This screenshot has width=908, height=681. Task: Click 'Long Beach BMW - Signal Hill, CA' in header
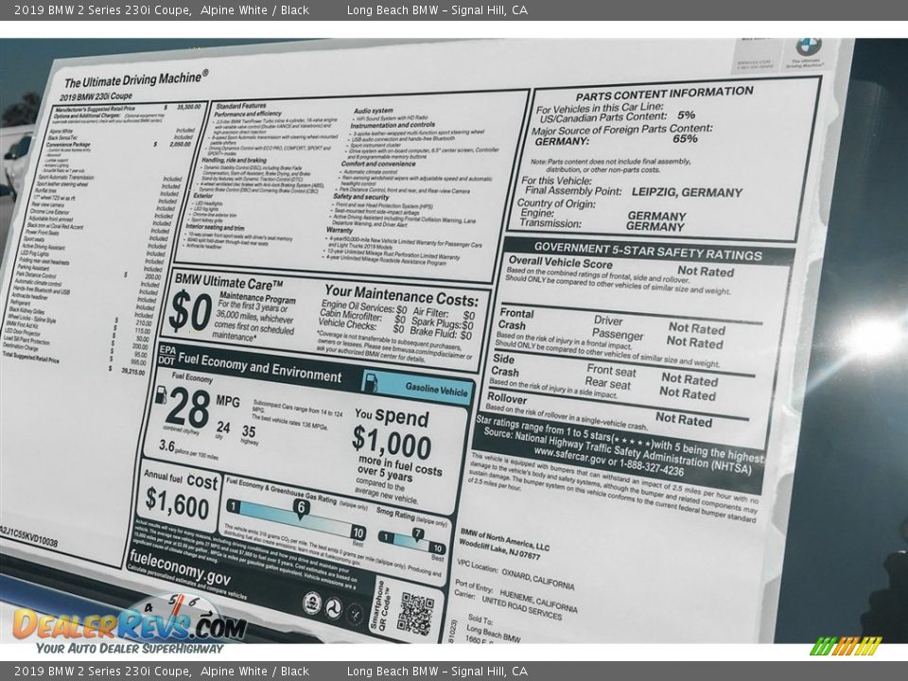(x=437, y=10)
